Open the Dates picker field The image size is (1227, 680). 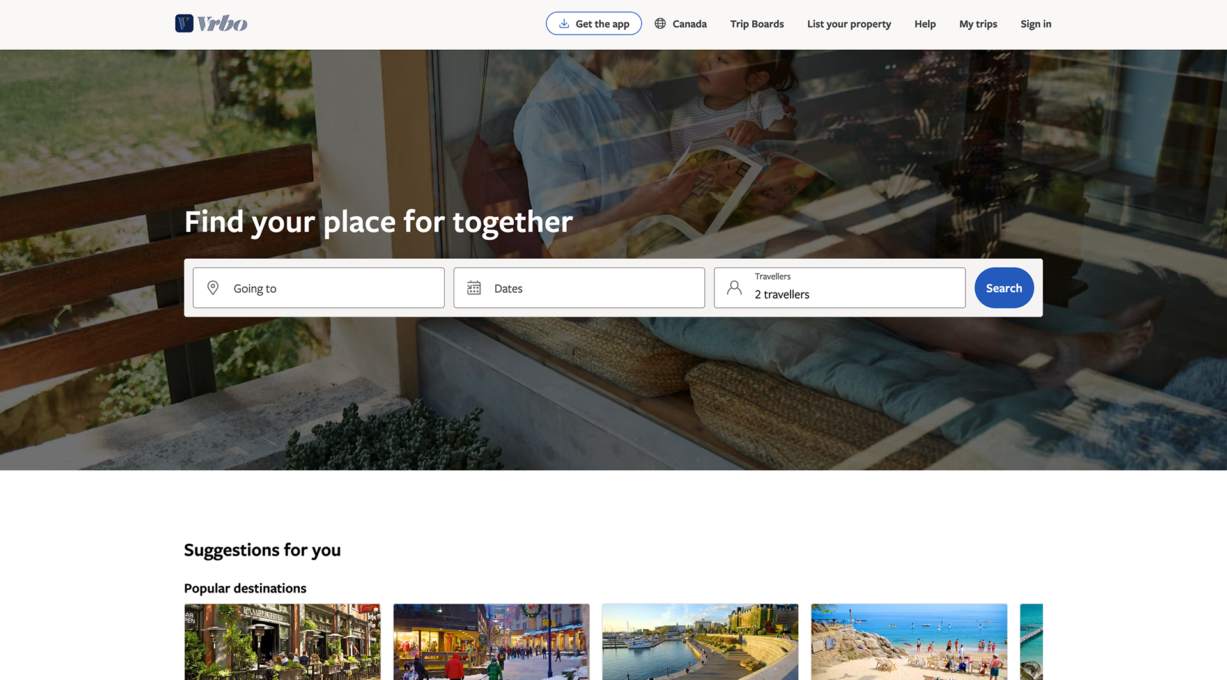(579, 288)
